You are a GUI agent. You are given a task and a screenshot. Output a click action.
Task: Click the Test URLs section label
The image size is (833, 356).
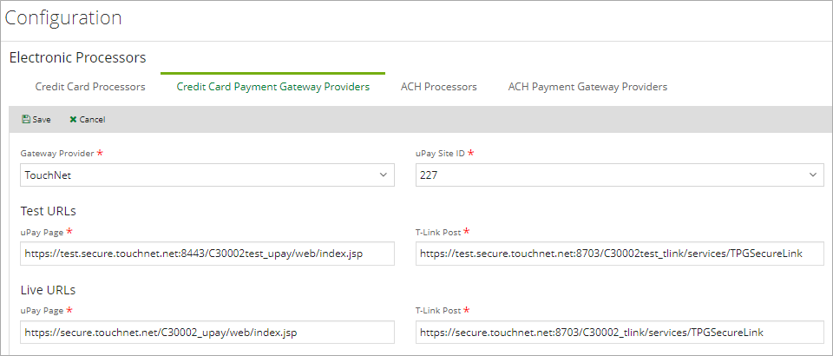pyautogui.click(x=49, y=211)
